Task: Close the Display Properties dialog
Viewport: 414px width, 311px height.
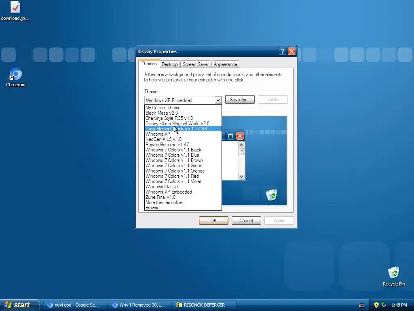Action: point(291,51)
